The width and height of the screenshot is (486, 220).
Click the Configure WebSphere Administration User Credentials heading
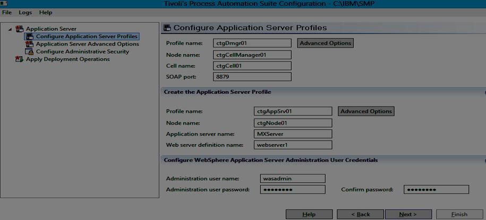270,160
